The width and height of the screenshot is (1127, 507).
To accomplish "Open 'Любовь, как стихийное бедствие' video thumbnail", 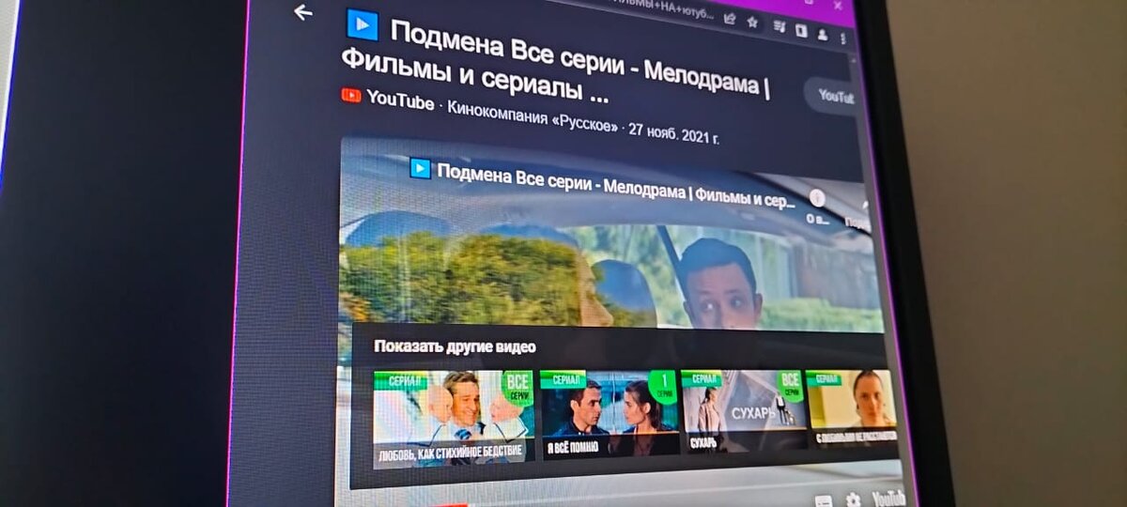I will [x=454, y=419].
